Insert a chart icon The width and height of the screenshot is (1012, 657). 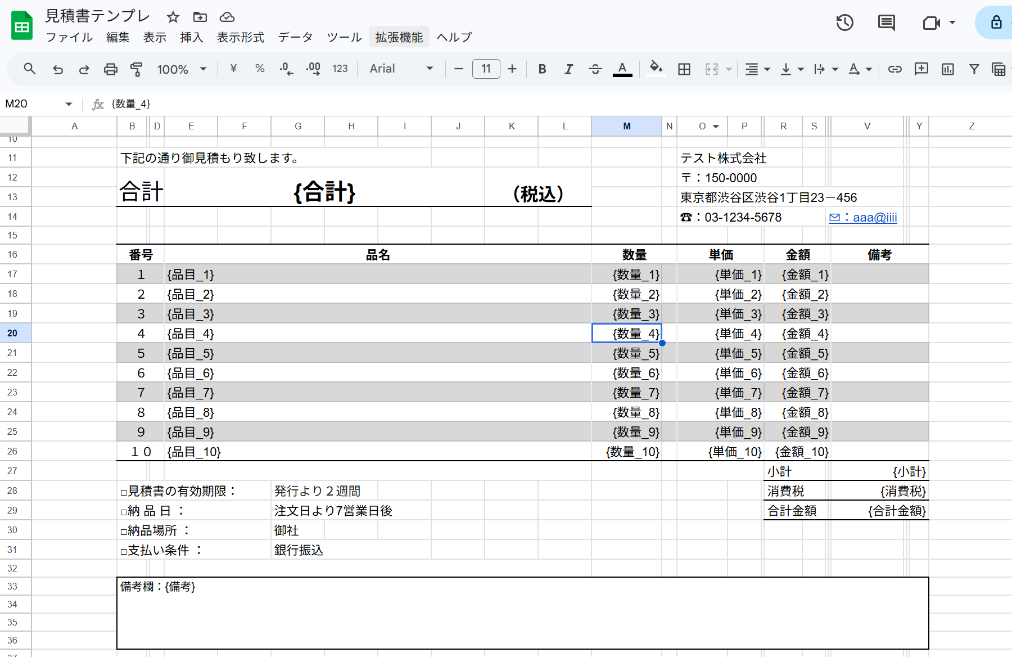948,69
